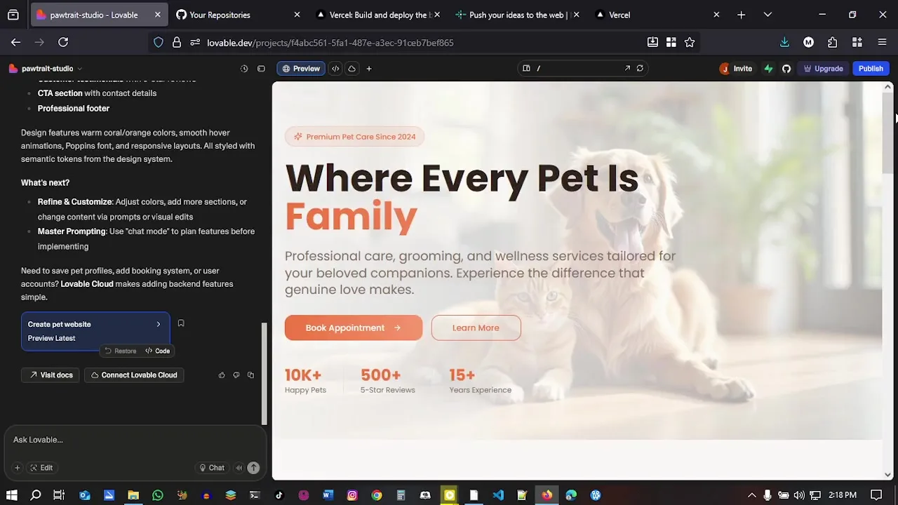The height and width of the screenshot is (505, 898).
Task: Close the pawtrait-studio browser tab
Action: click(158, 15)
